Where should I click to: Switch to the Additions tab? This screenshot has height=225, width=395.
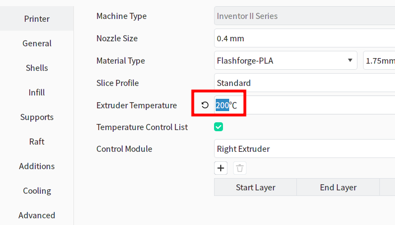(37, 166)
